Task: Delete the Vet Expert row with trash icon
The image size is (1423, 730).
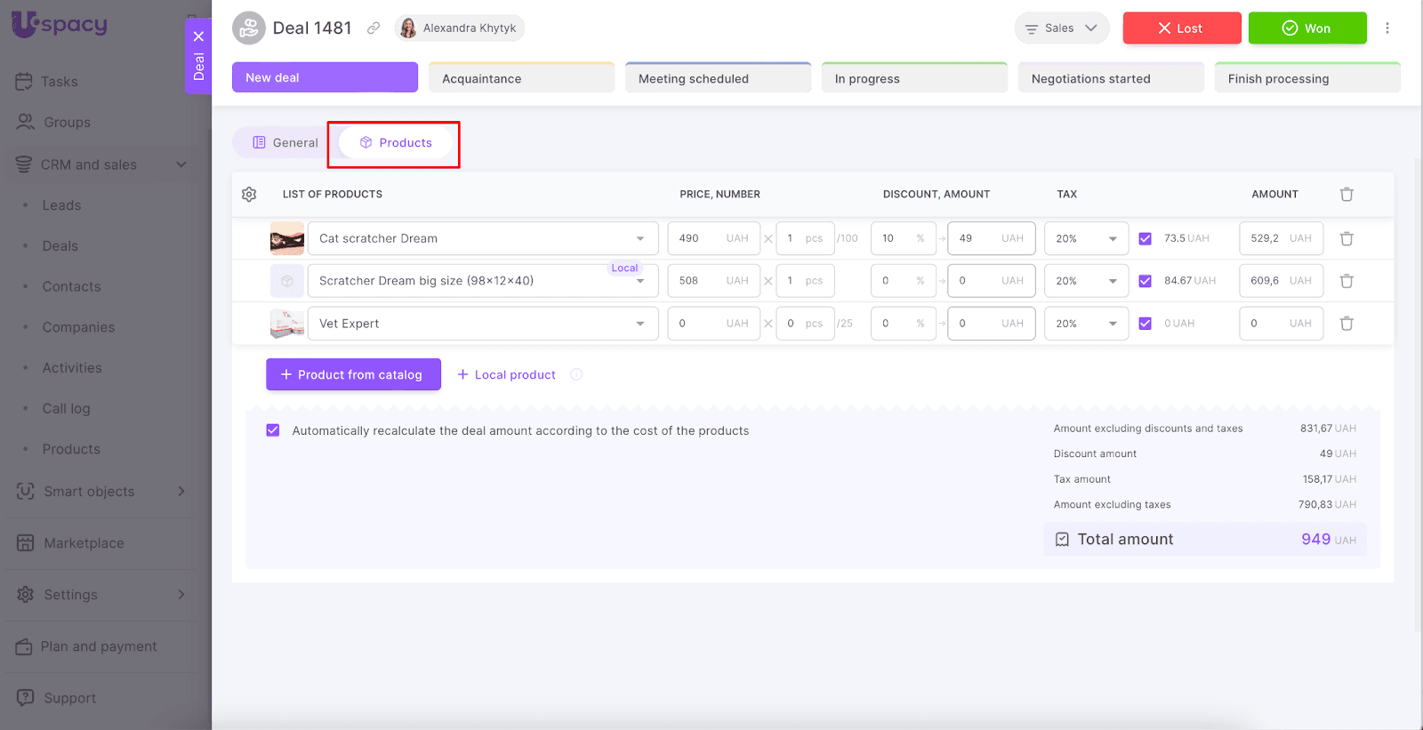Action: [x=1347, y=324]
